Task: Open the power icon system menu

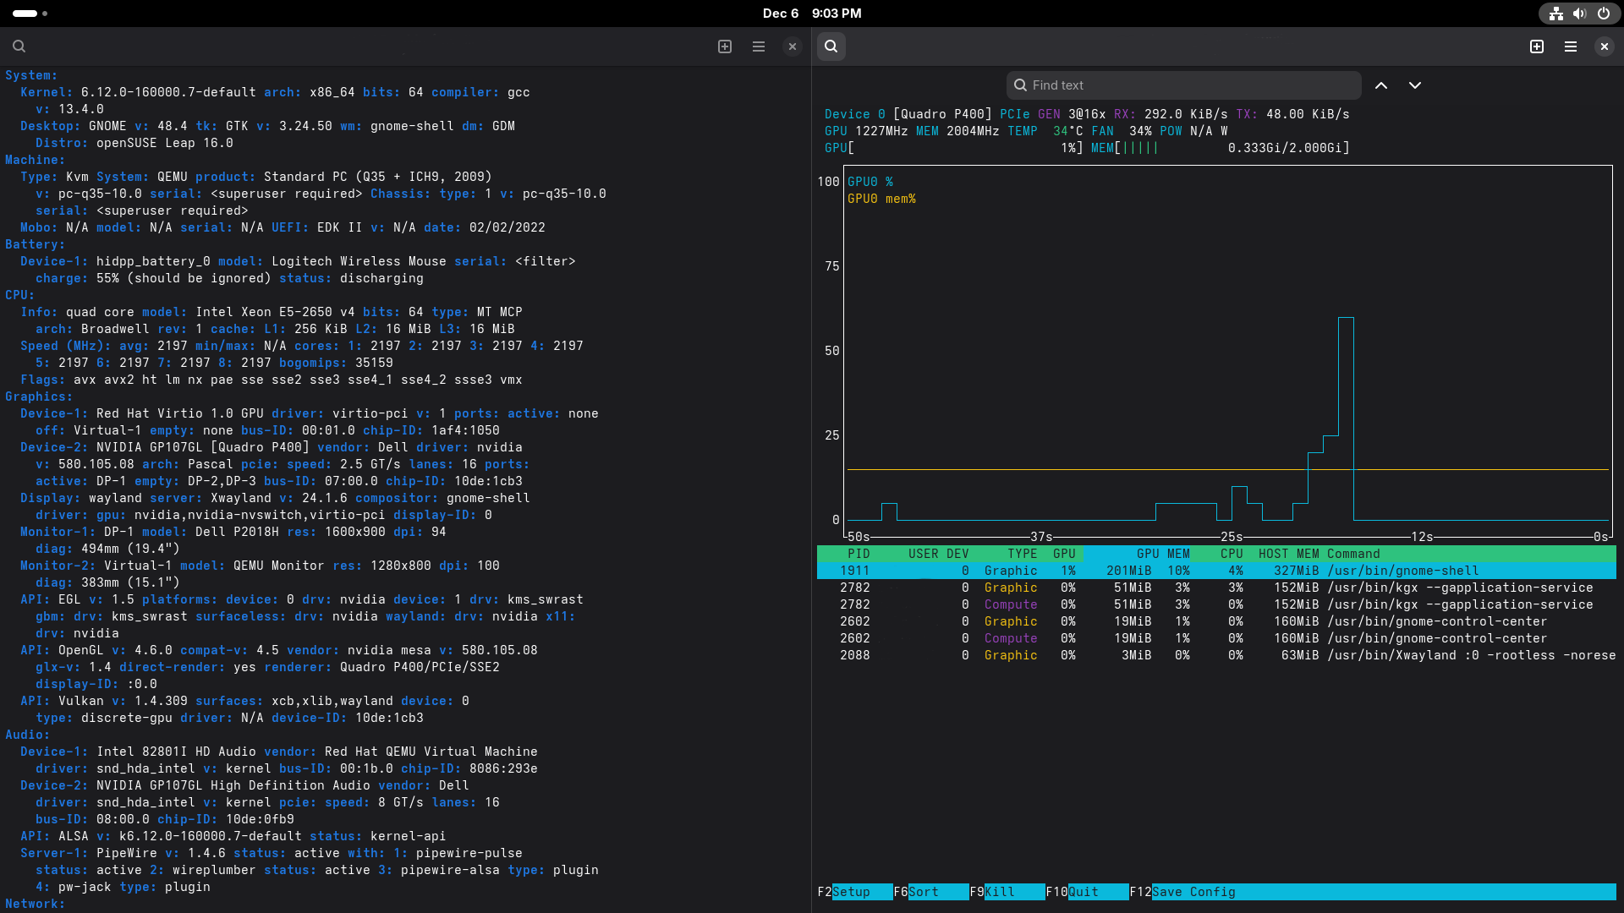Action: pos(1603,14)
